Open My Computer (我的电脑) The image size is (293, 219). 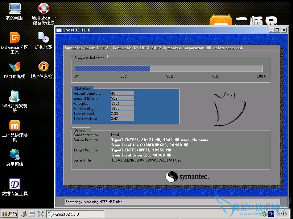pos(15,10)
